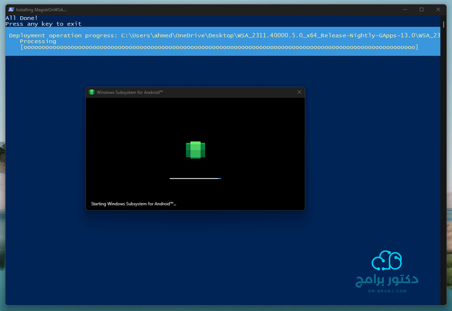Click "Starting Windows Subsystem for Android" status text
452x311 pixels.
click(133, 204)
